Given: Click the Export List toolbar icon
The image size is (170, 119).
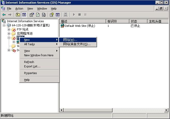Looking at the screenshot, I should tap(43, 15).
